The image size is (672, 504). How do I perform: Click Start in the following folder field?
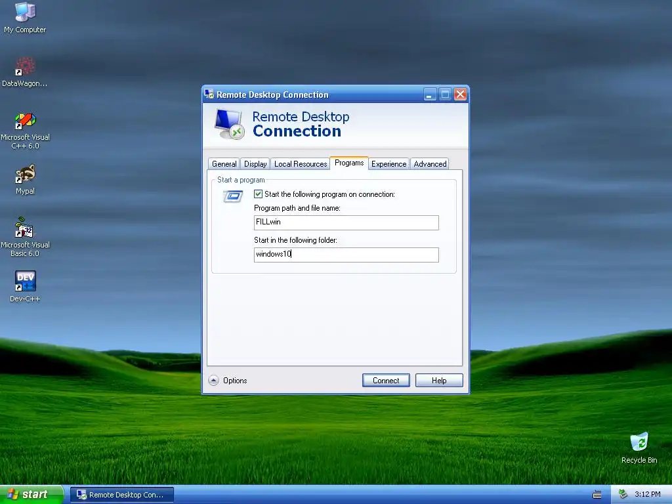pyautogui.click(x=346, y=255)
